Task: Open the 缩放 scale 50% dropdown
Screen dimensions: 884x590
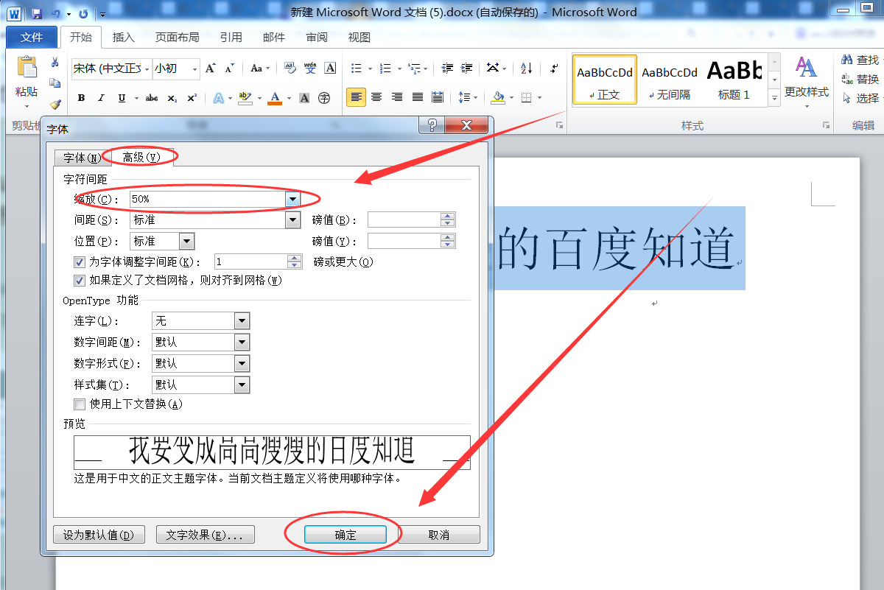Action: click(x=293, y=199)
